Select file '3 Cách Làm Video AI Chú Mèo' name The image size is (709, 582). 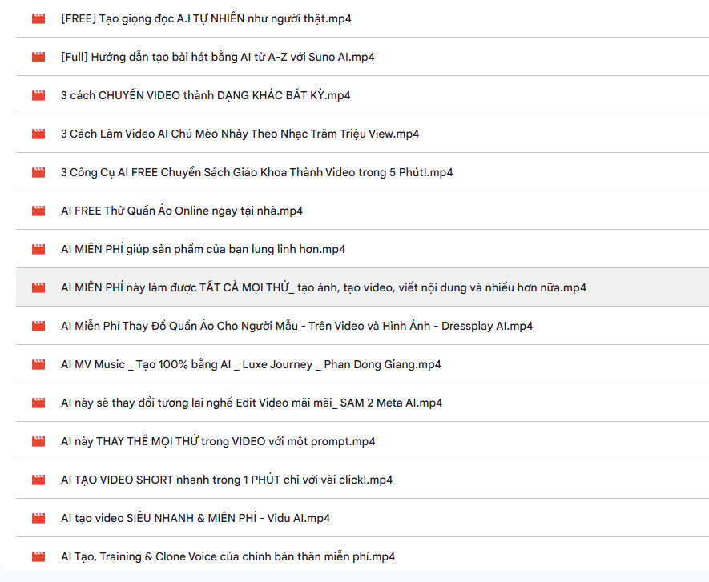click(x=240, y=134)
